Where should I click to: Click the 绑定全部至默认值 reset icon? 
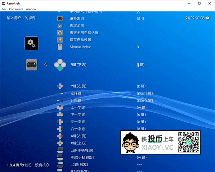pyautogui.click(x=60, y=33)
